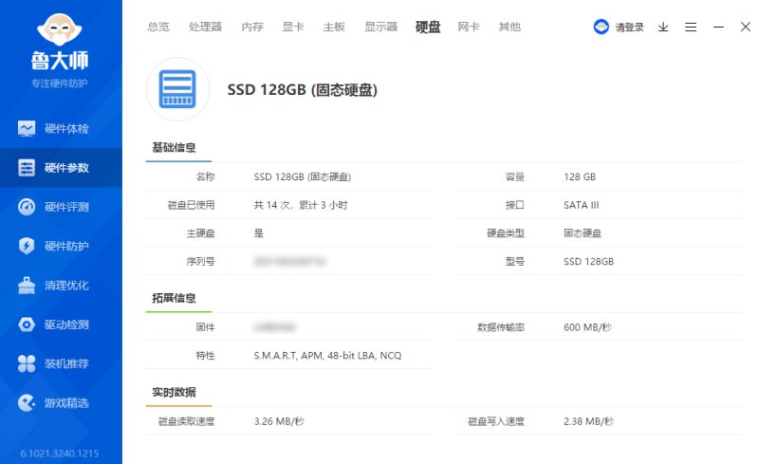Open the 显示器 monitor tab
Image resolution: width=759 pixels, height=464 pixels.
click(x=381, y=27)
